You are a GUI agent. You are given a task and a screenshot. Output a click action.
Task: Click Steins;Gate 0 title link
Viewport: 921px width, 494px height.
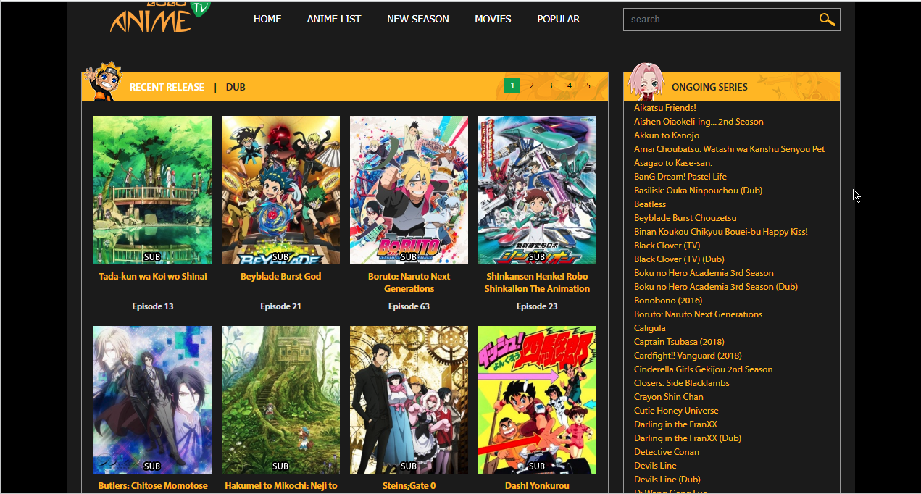pyautogui.click(x=409, y=486)
